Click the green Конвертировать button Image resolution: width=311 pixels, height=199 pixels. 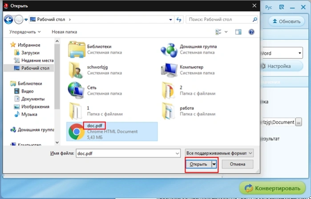(x=272, y=188)
